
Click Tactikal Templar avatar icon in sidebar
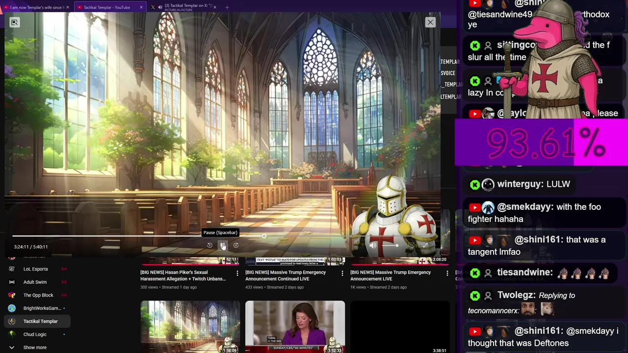coord(12,322)
